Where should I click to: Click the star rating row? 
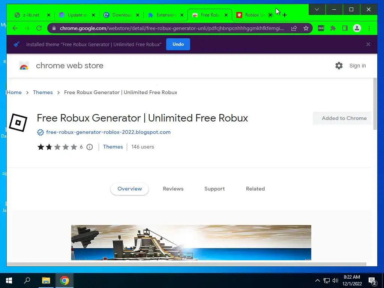click(x=57, y=147)
